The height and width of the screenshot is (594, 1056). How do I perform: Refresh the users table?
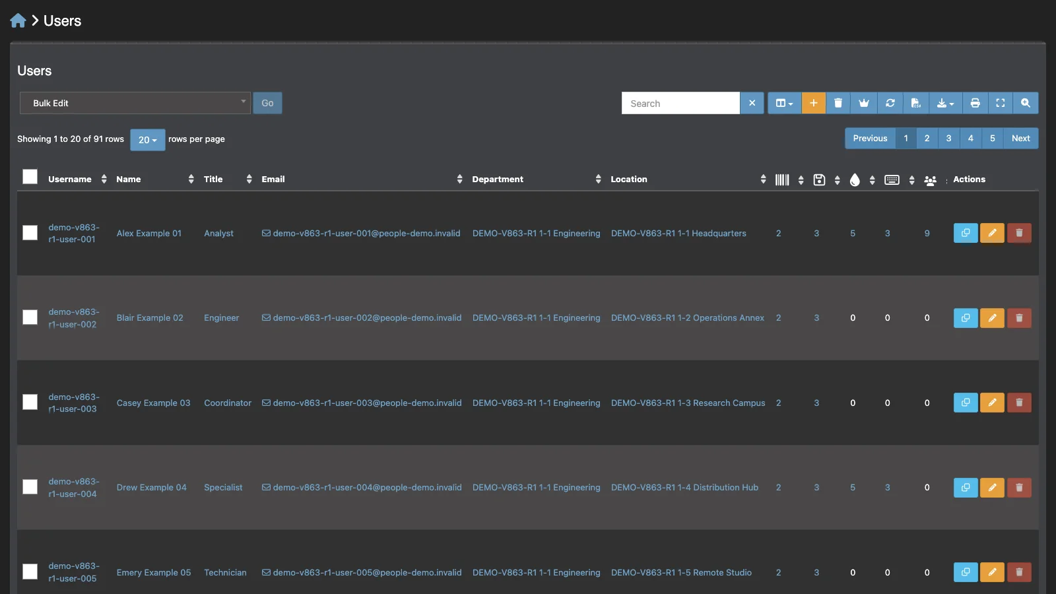click(890, 103)
